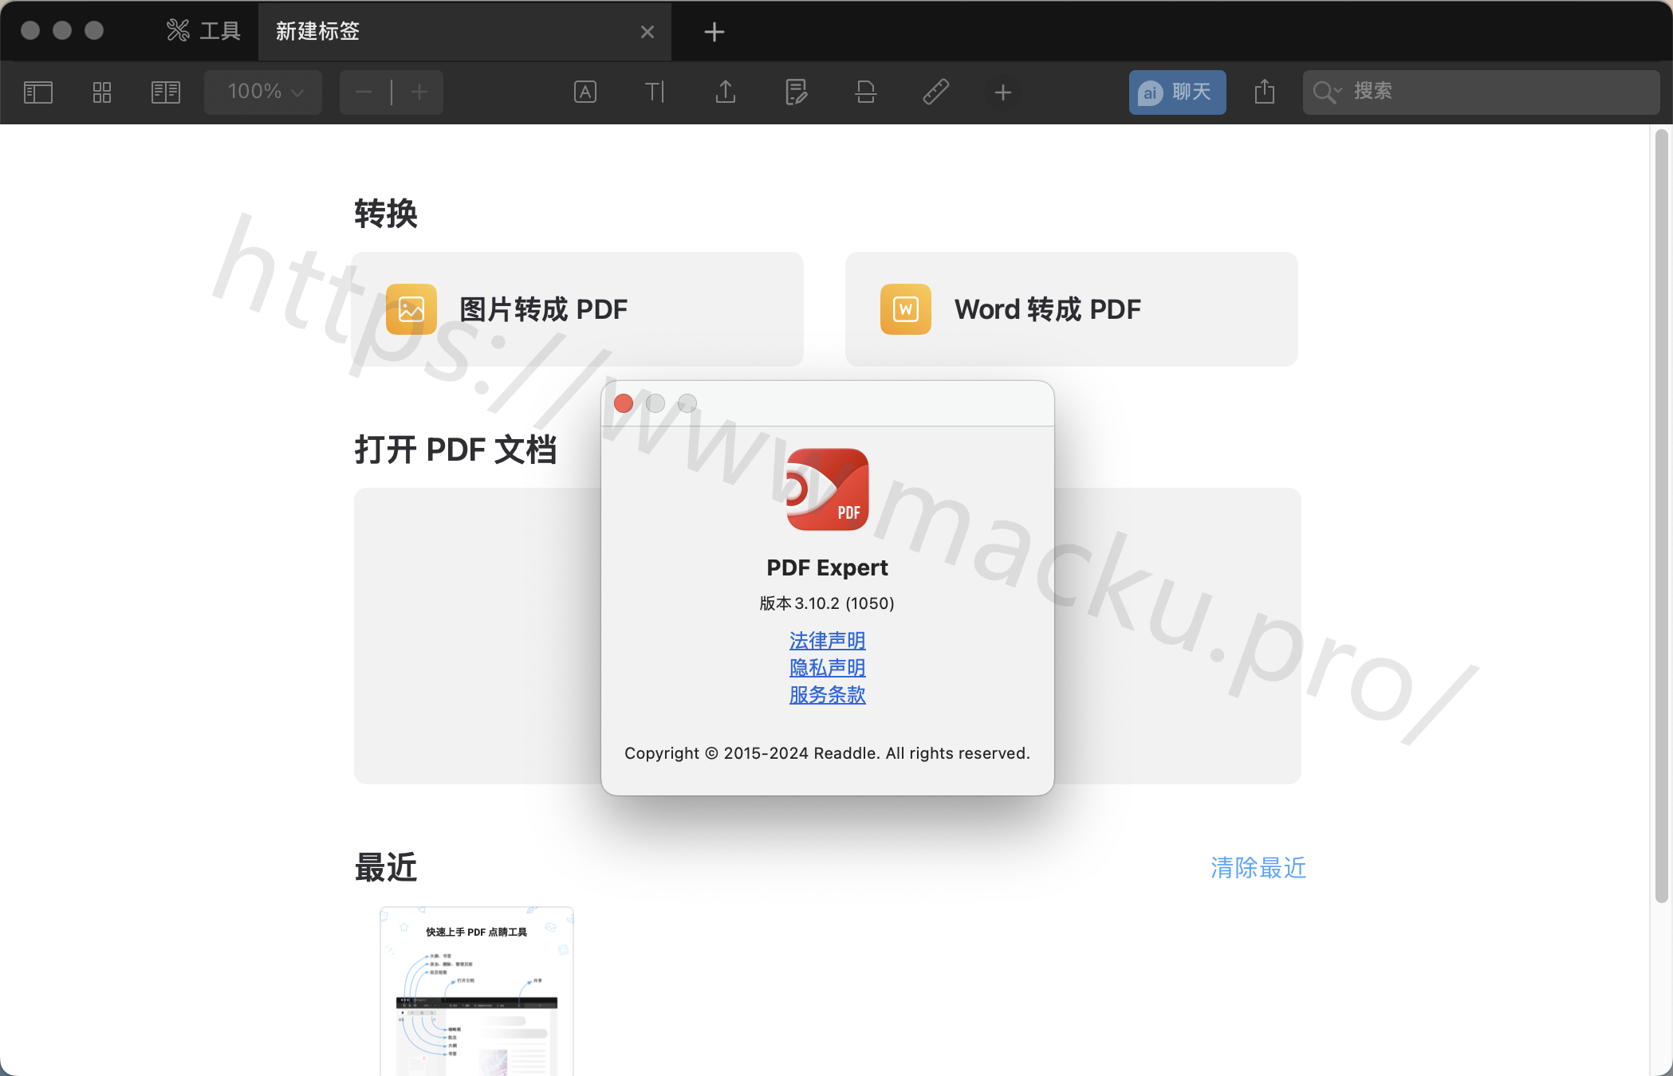Open the 法律声明 link in About dialog
This screenshot has height=1076, width=1673.
[x=828, y=641]
